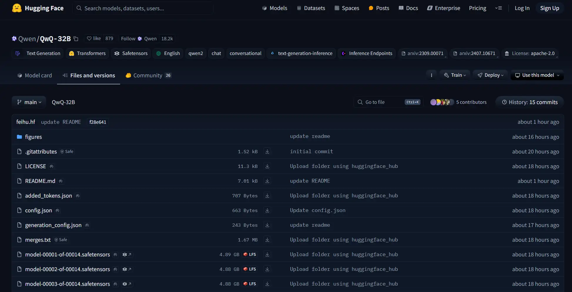Download model-00003-of-00014.safetensors

tap(267, 284)
